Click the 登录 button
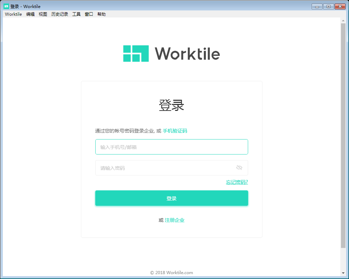349x279 pixels. [x=171, y=198]
